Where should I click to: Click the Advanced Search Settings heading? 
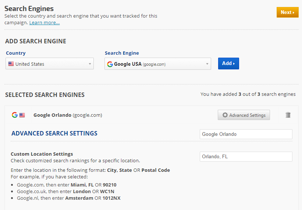(x=54, y=133)
